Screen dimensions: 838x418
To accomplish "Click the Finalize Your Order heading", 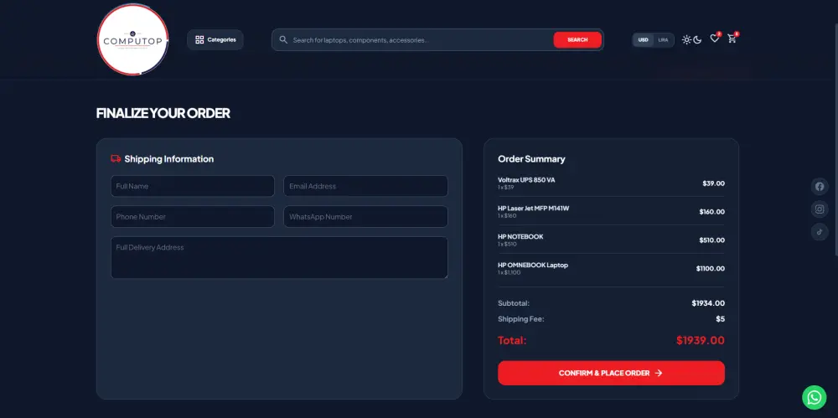I will click(163, 113).
